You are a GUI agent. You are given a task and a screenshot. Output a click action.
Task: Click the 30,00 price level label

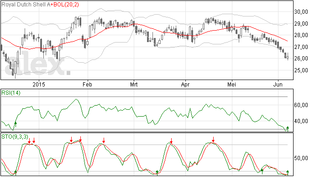click(301, 12)
